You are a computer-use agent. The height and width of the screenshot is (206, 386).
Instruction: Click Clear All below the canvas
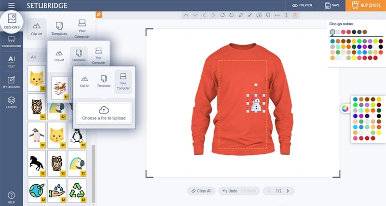201,191
